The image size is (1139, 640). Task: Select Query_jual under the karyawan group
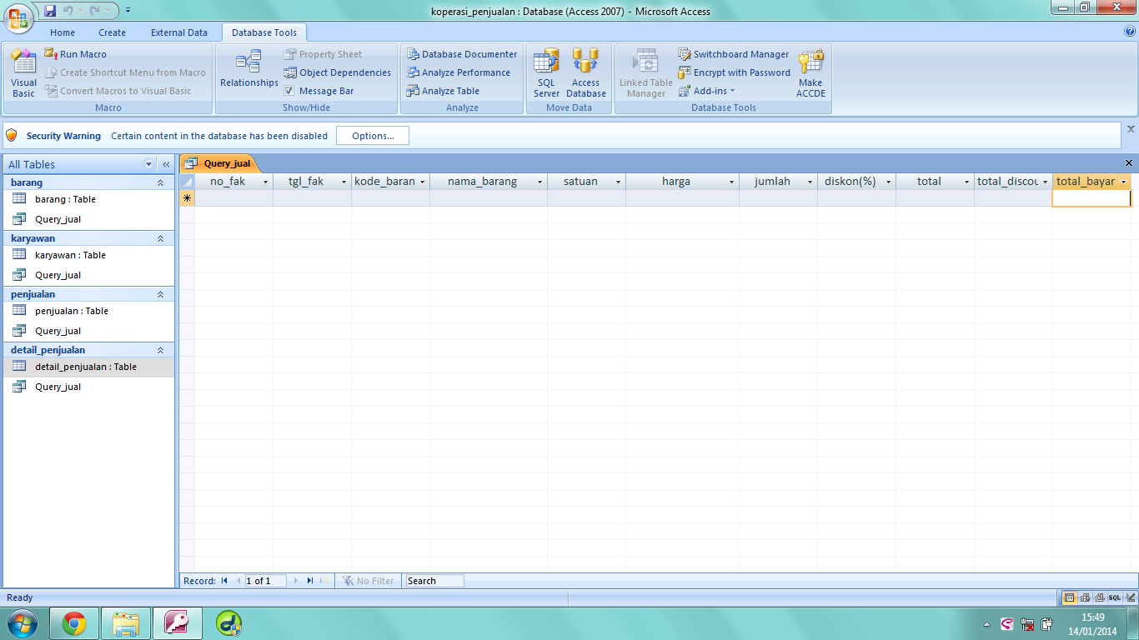tap(89, 275)
